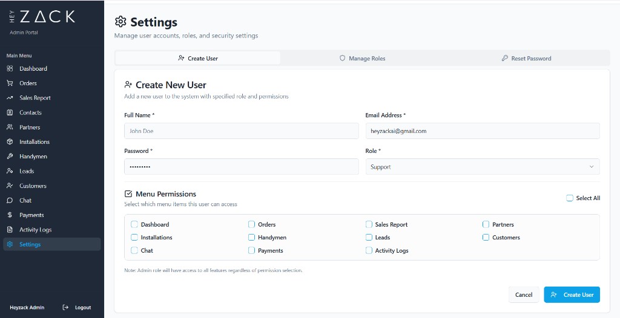Click the HEY ZACK logo
Image resolution: width=620 pixels, height=318 pixels.
(42, 16)
